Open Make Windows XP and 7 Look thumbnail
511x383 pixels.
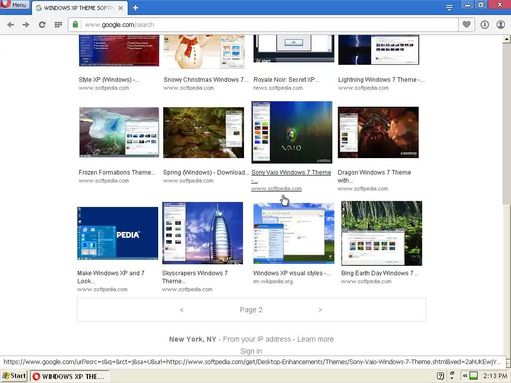[118, 233]
